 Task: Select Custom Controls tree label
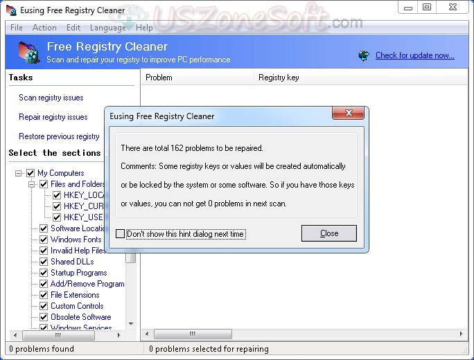pyautogui.click(x=77, y=306)
